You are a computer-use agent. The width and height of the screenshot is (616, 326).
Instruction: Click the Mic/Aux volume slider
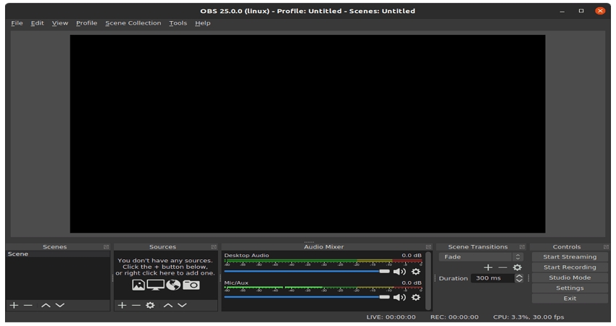(307, 297)
